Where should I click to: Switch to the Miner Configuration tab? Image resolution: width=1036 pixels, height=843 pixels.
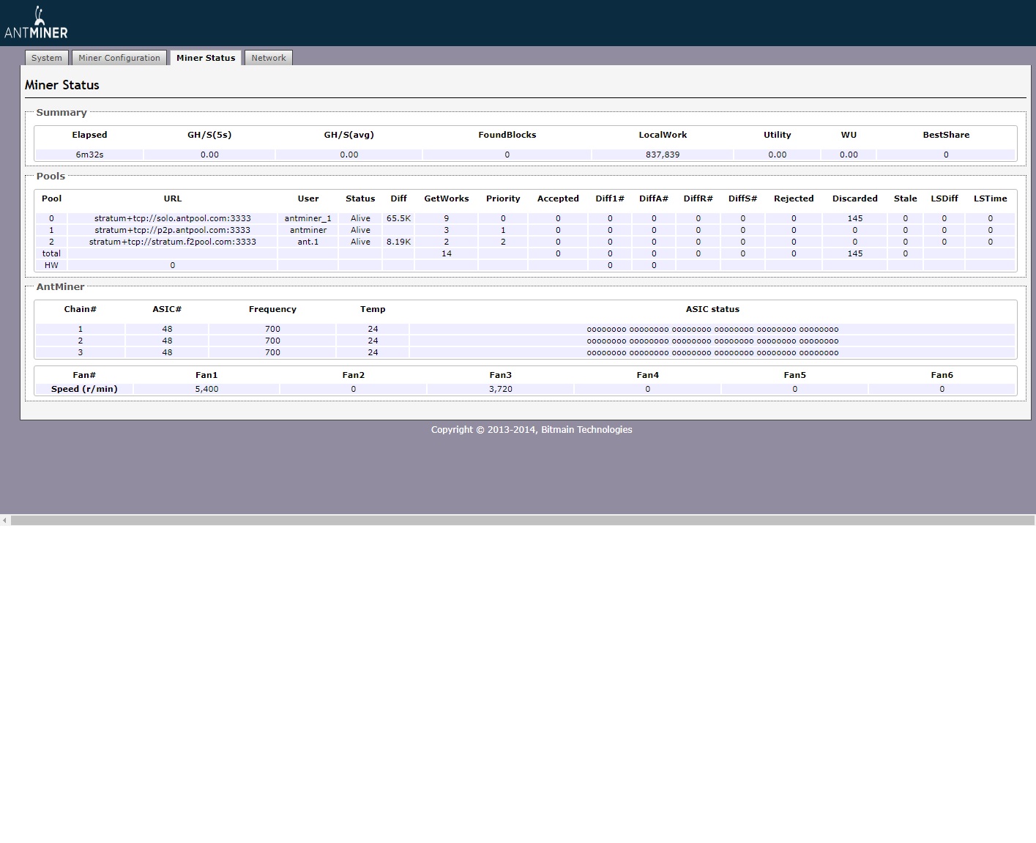pyautogui.click(x=119, y=58)
